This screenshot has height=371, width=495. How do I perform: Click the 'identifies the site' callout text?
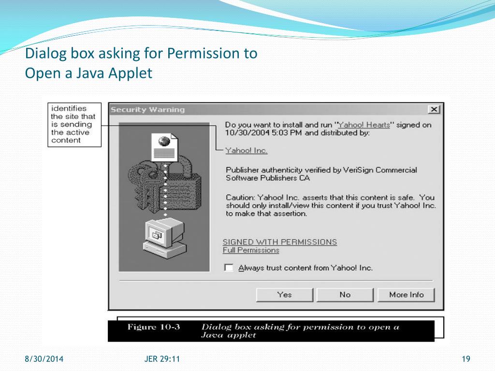click(73, 124)
